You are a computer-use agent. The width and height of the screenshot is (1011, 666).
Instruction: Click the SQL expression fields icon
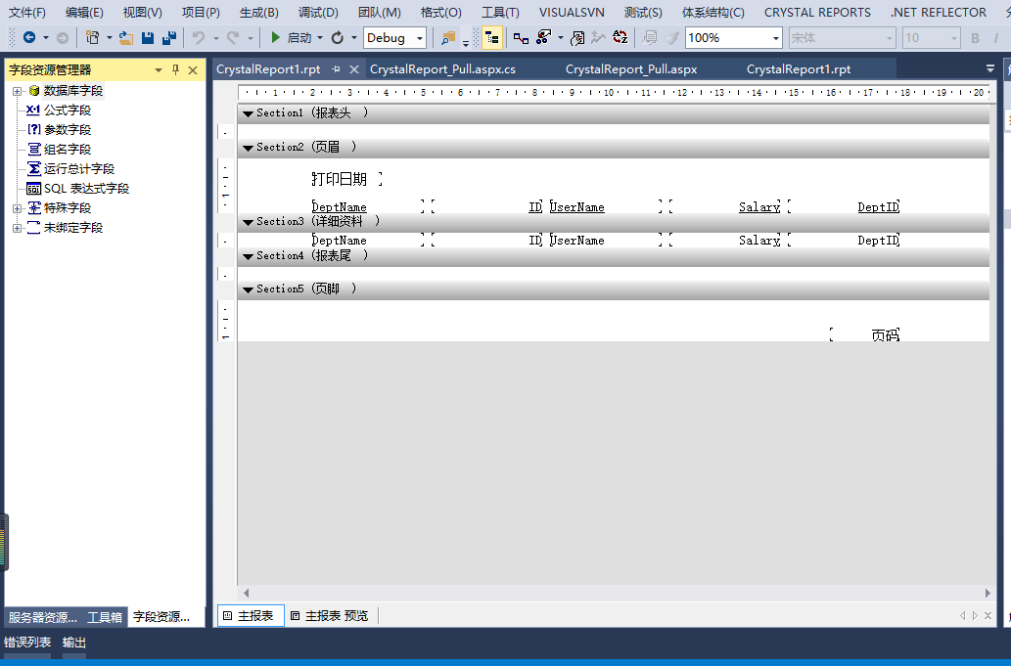(x=33, y=189)
